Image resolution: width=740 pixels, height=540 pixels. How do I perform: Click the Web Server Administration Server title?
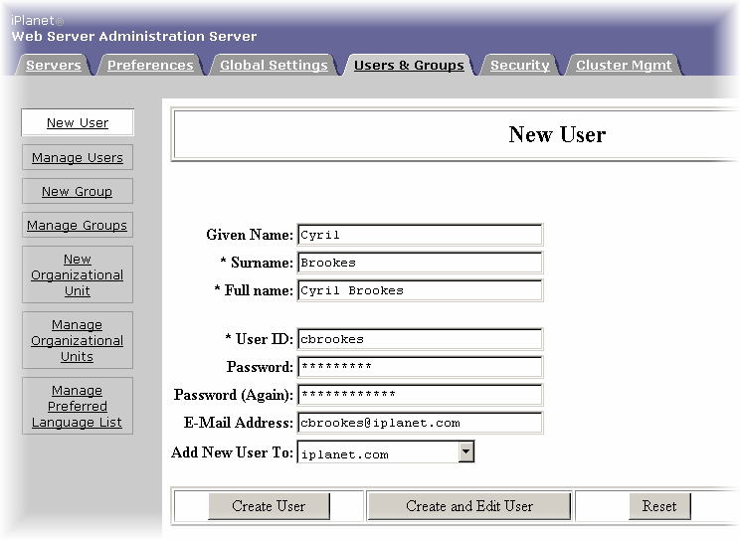(x=134, y=37)
